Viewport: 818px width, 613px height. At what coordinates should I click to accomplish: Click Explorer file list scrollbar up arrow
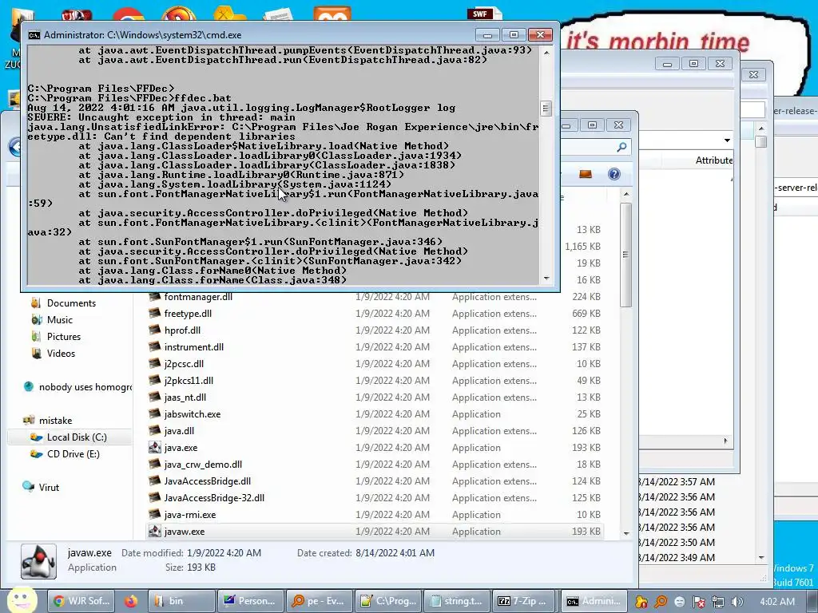coord(626,194)
